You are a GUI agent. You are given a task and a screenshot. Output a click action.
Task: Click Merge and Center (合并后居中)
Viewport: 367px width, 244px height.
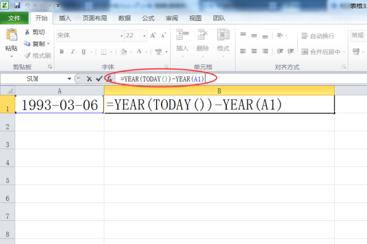tap(321, 51)
